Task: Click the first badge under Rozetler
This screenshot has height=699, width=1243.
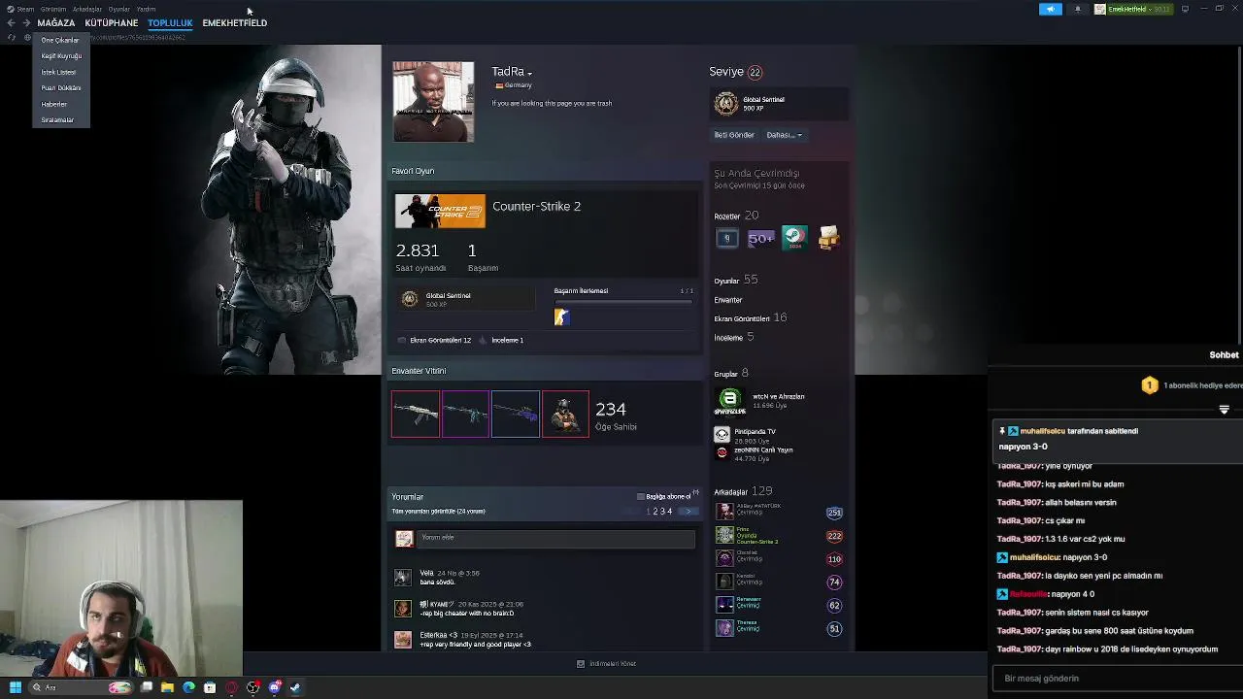Action: point(726,238)
